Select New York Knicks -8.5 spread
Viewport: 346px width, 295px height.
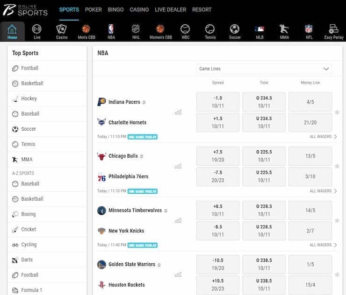218,231
